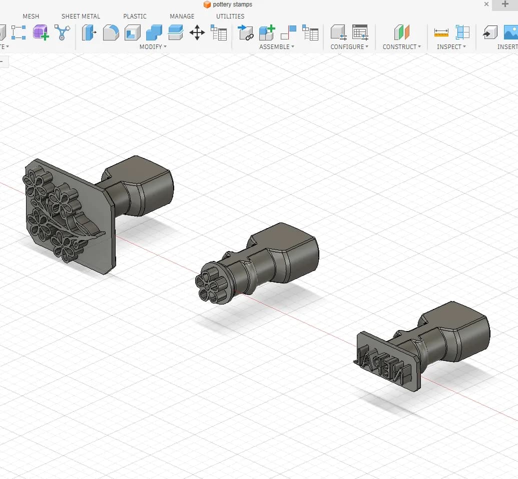Open the purple Create Form tool
The height and width of the screenshot is (479, 518).
point(41,32)
